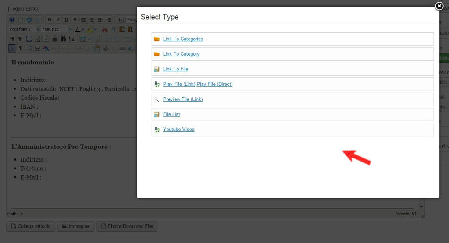The image size is (449, 243).
Task: Click the red scissors cut icon
Action: pyautogui.click(x=105, y=29)
